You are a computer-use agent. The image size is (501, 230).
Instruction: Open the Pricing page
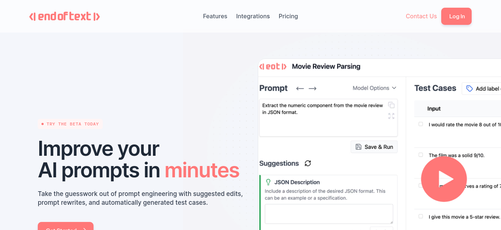288,16
